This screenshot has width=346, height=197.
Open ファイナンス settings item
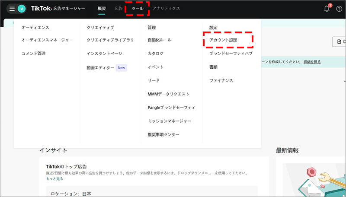[x=221, y=80]
